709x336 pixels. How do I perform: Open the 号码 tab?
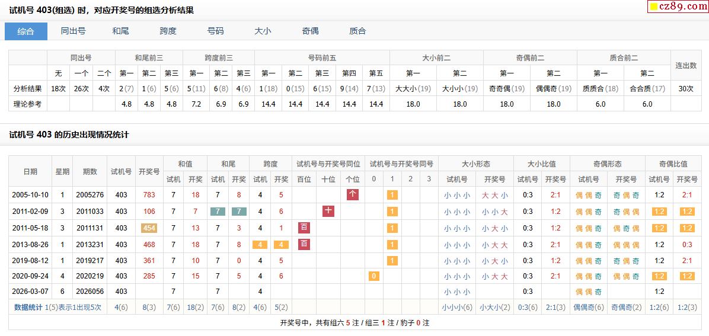coord(216,31)
